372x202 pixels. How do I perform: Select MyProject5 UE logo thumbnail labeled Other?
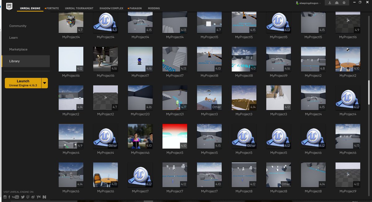click(244, 136)
